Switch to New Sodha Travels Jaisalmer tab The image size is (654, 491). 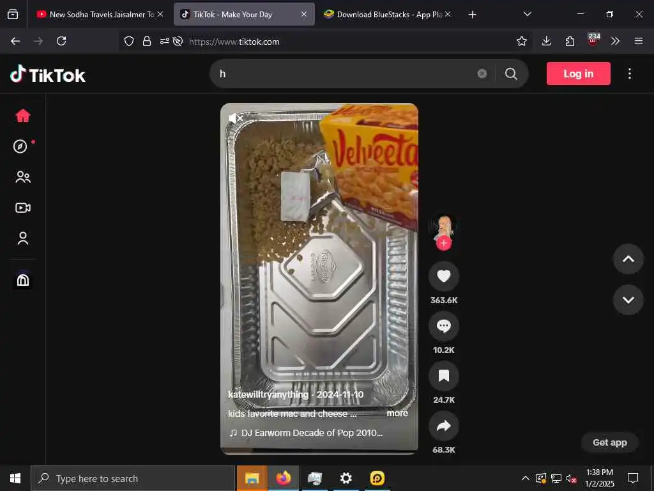click(95, 14)
